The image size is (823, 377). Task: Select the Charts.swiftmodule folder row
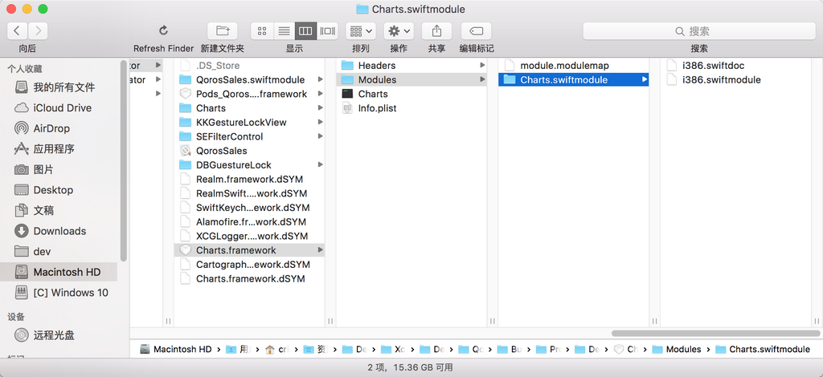[574, 79]
